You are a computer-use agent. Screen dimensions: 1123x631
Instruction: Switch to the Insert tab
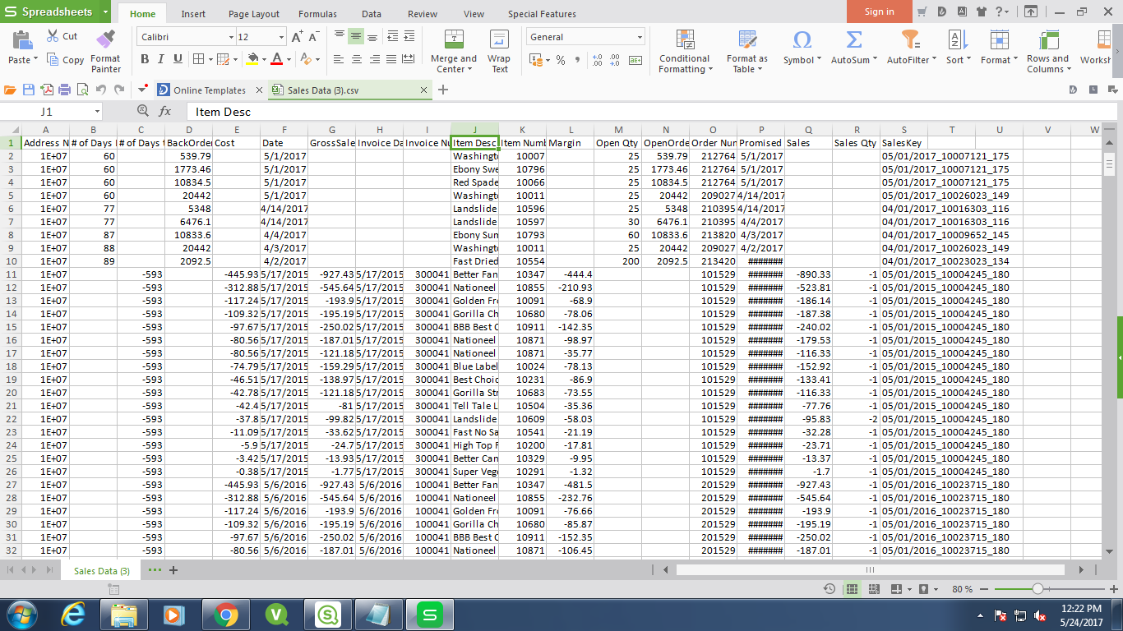click(x=193, y=14)
